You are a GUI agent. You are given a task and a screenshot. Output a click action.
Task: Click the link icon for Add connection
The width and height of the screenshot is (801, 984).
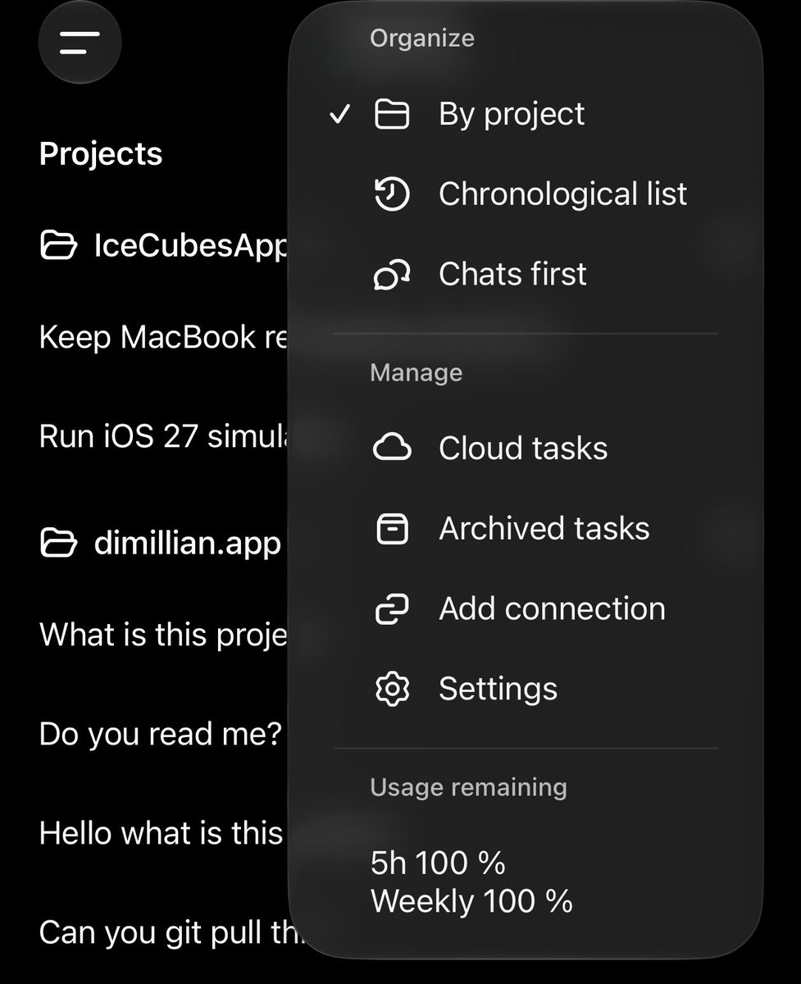(392, 609)
